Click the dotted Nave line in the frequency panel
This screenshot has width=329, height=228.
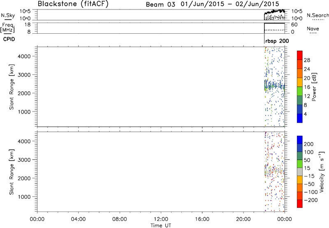click(x=274, y=30)
